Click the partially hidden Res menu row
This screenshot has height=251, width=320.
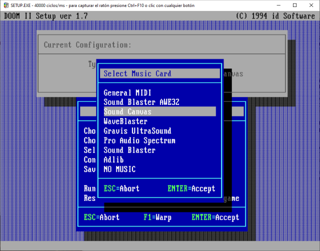click(89, 198)
